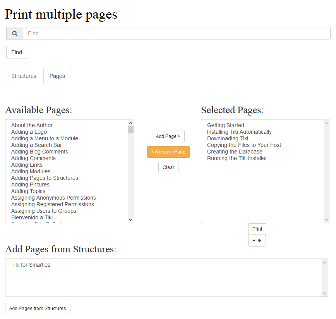336x319 pixels.
Task: Clear the selected pages list
Action: tap(168, 167)
